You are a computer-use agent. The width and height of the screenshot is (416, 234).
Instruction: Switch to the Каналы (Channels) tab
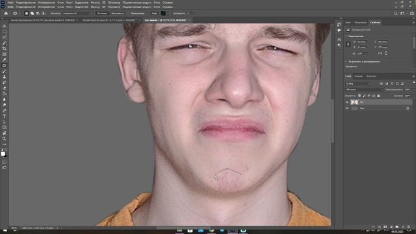358,77
